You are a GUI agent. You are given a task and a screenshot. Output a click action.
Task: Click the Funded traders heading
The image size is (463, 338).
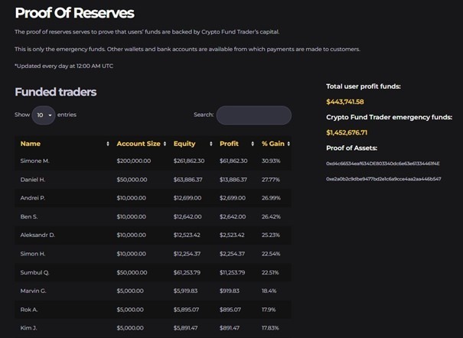(x=56, y=92)
